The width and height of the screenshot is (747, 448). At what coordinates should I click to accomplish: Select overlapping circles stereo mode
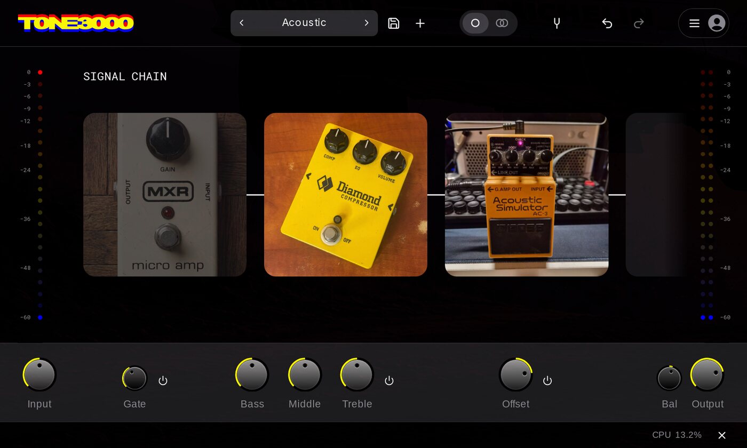point(502,23)
